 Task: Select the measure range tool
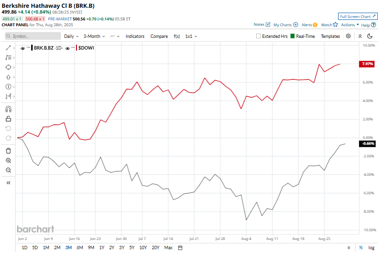pyautogui.click(x=8, y=96)
